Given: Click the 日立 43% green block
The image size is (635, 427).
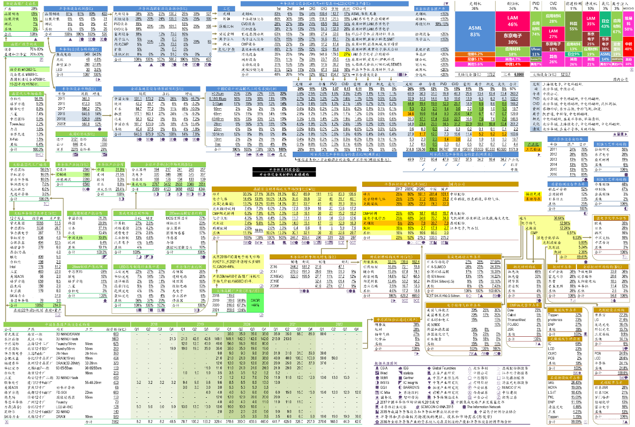Looking at the screenshot, I should tap(605, 24).
